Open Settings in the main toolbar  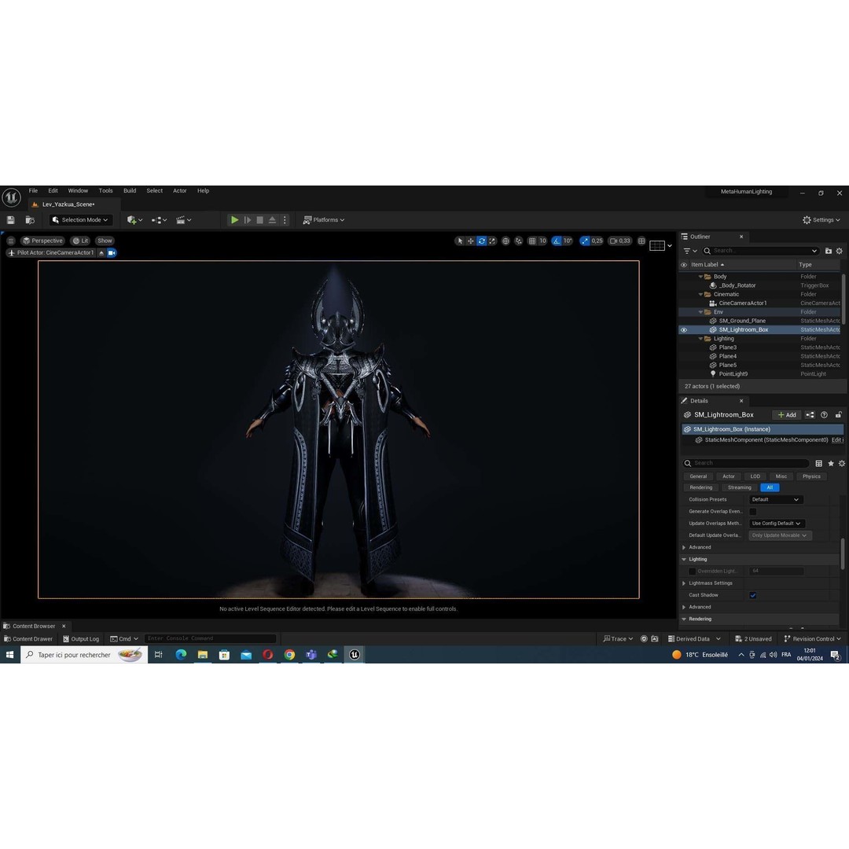821,220
